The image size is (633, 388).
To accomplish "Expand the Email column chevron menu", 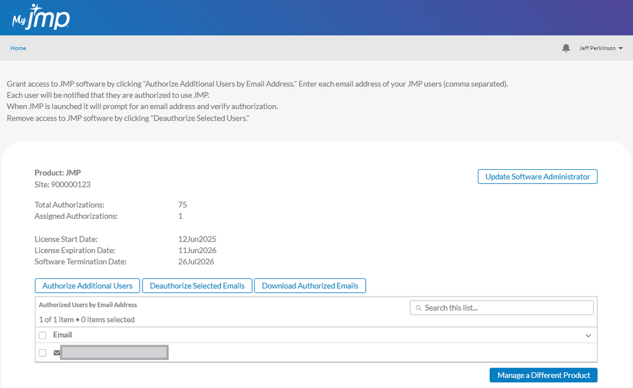I will 588,335.
